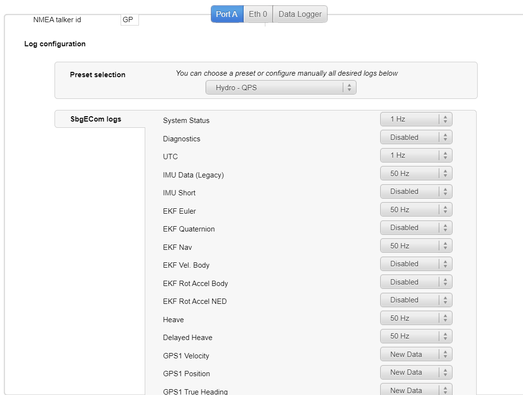523x395 pixels.
Task: Click the NMEA talker id input field
Action: [129, 20]
